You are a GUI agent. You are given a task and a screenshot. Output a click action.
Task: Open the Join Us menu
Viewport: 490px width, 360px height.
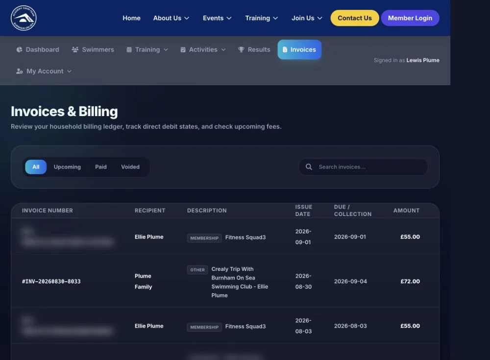307,18
